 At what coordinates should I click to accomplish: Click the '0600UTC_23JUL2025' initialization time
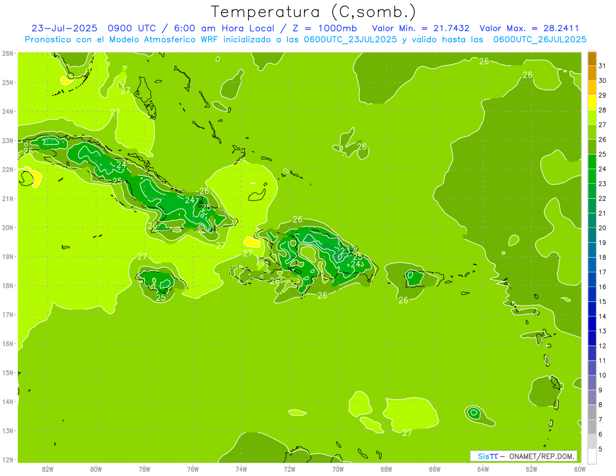tap(350, 40)
